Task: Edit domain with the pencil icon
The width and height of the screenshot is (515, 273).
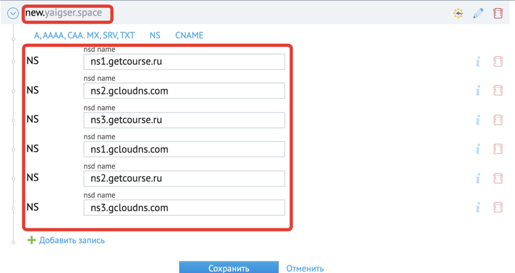Action: pos(478,13)
